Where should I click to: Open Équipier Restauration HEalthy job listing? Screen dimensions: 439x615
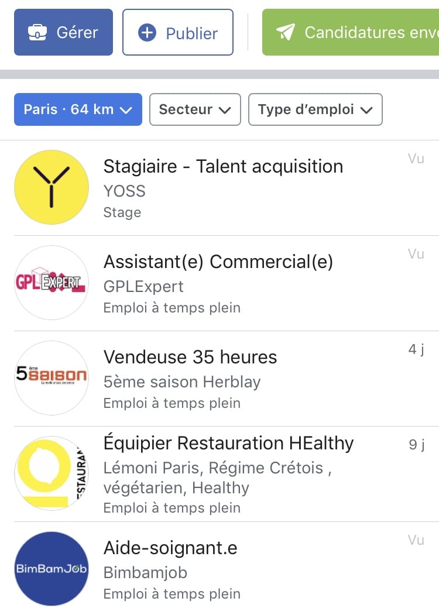click(x=227, y=474)
